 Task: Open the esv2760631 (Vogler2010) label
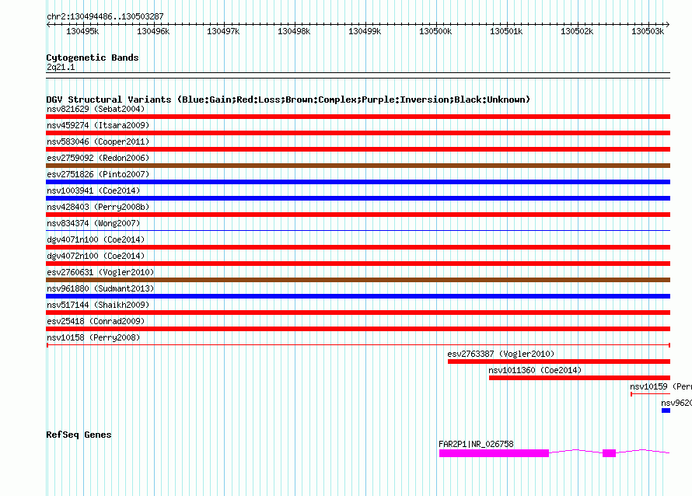coord(100,272)
